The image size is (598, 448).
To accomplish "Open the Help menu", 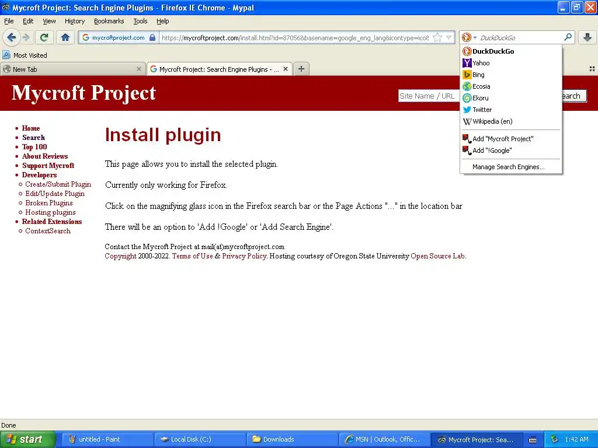I will point(162,22).
